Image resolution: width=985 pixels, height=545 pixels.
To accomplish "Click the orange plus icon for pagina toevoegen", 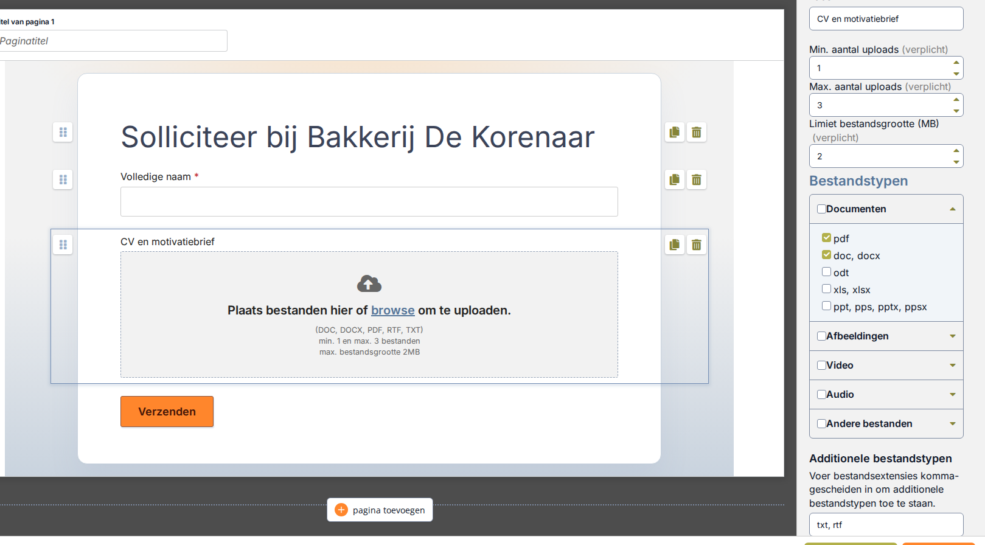I will click(x=341, y=510).
